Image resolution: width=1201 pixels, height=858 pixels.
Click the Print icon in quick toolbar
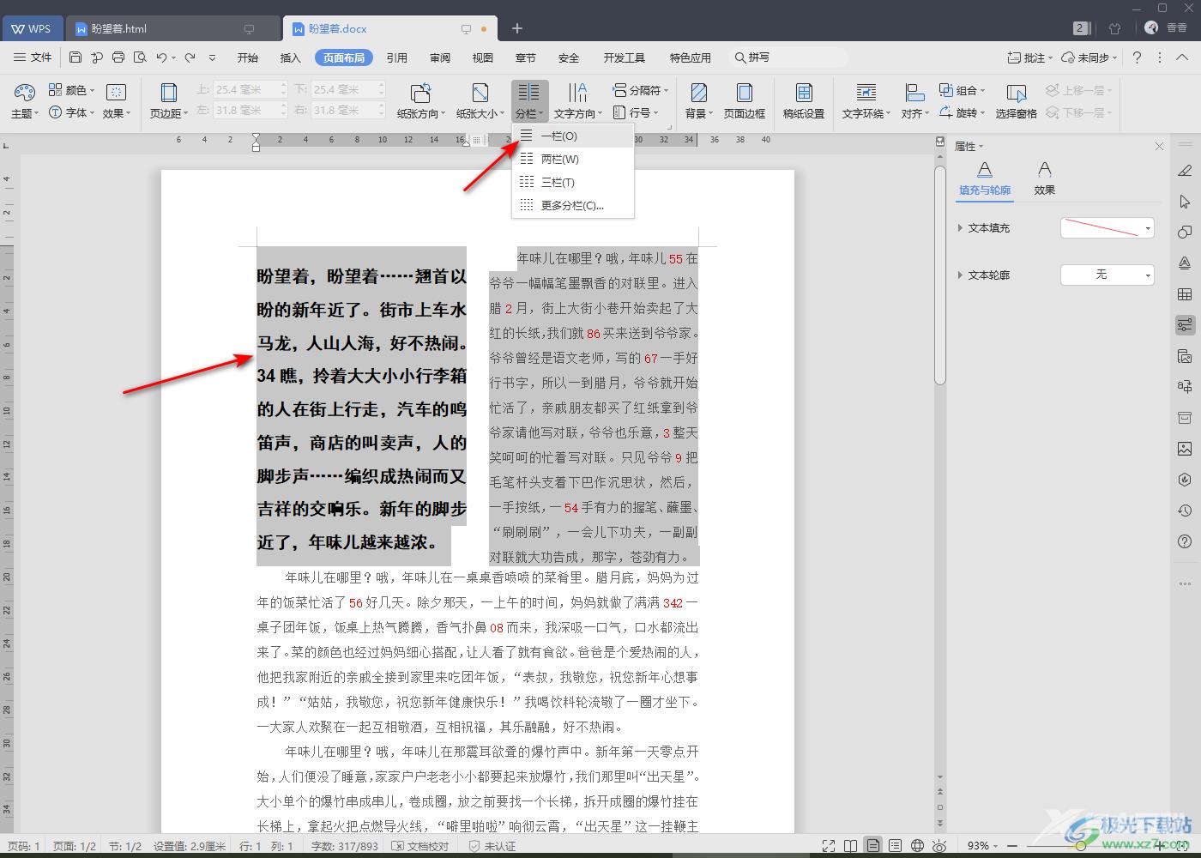pos(118,57)
